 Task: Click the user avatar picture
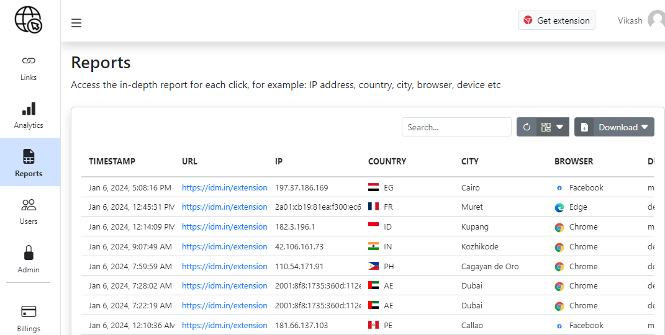tap(656, 20)
